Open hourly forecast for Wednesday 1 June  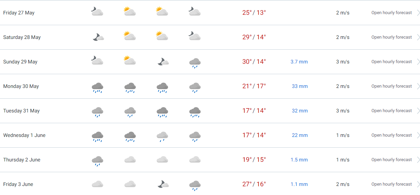391,135
